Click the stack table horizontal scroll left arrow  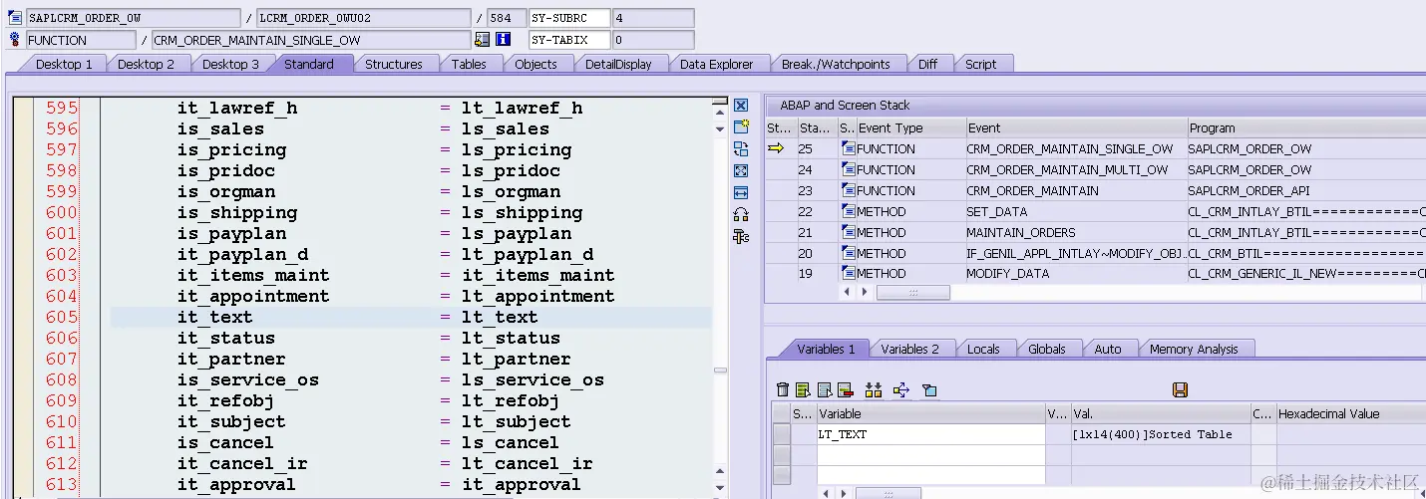click(848, 292)
